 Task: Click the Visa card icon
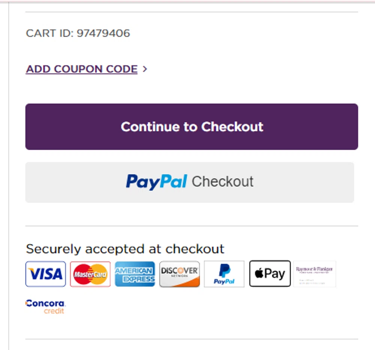tap(45, 274)
